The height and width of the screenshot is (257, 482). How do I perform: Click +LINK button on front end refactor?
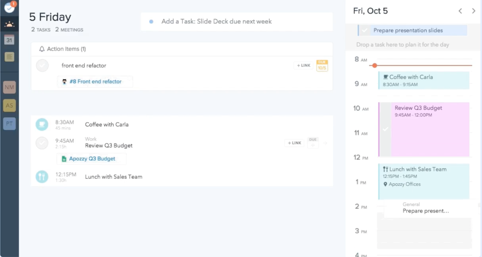coord(303,65)
